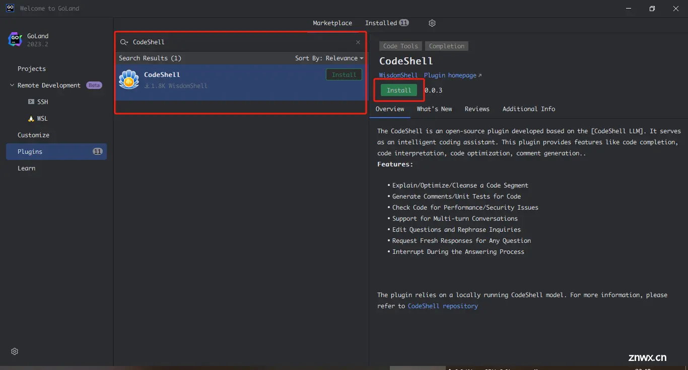Open settings gear at bottom left
The image size is (688, 370).
click(x=15, y=351)
